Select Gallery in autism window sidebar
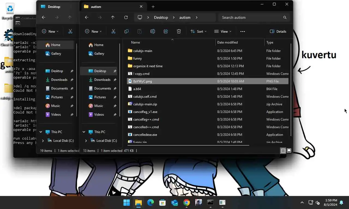This screenshot has width=349, height=209. coord(99,54)
